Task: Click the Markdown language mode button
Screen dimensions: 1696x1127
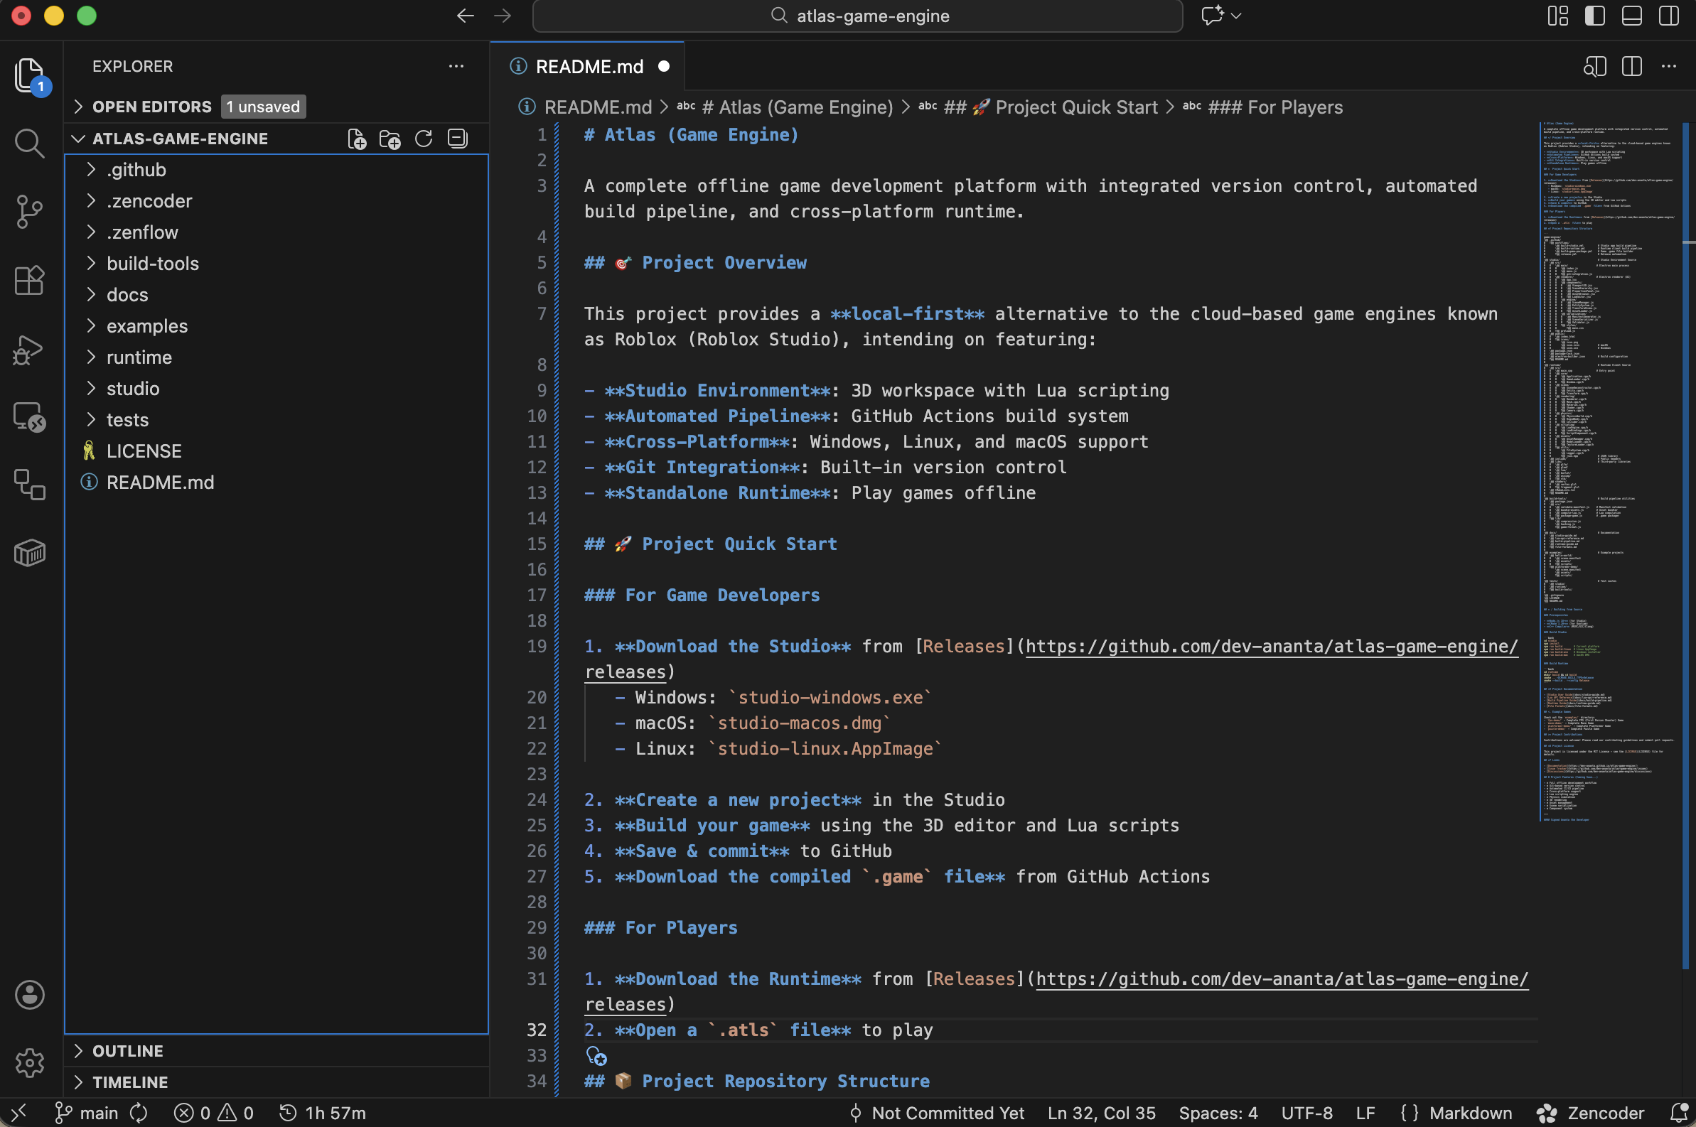Action: pyautogui.click(x=1470, y=1113)
